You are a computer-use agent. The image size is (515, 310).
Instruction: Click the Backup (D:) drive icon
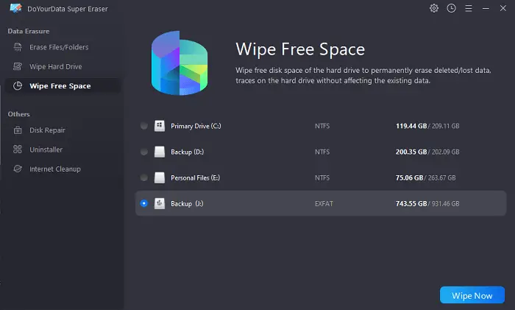point(160,152)
